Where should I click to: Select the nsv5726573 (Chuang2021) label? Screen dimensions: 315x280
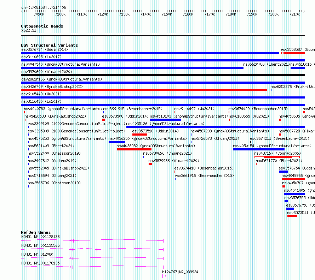(215, 138)
